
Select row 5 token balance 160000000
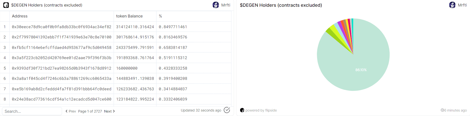[127, 68]
